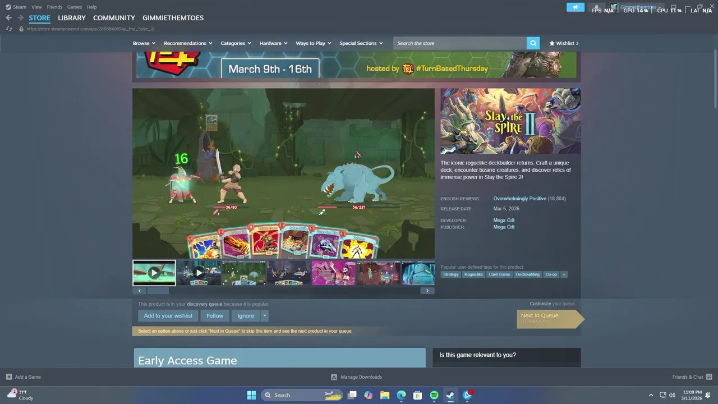This screenshot has width=718, height=404.
Task: Launch Copilot from the taskbar
Action: tap(369, 395)
